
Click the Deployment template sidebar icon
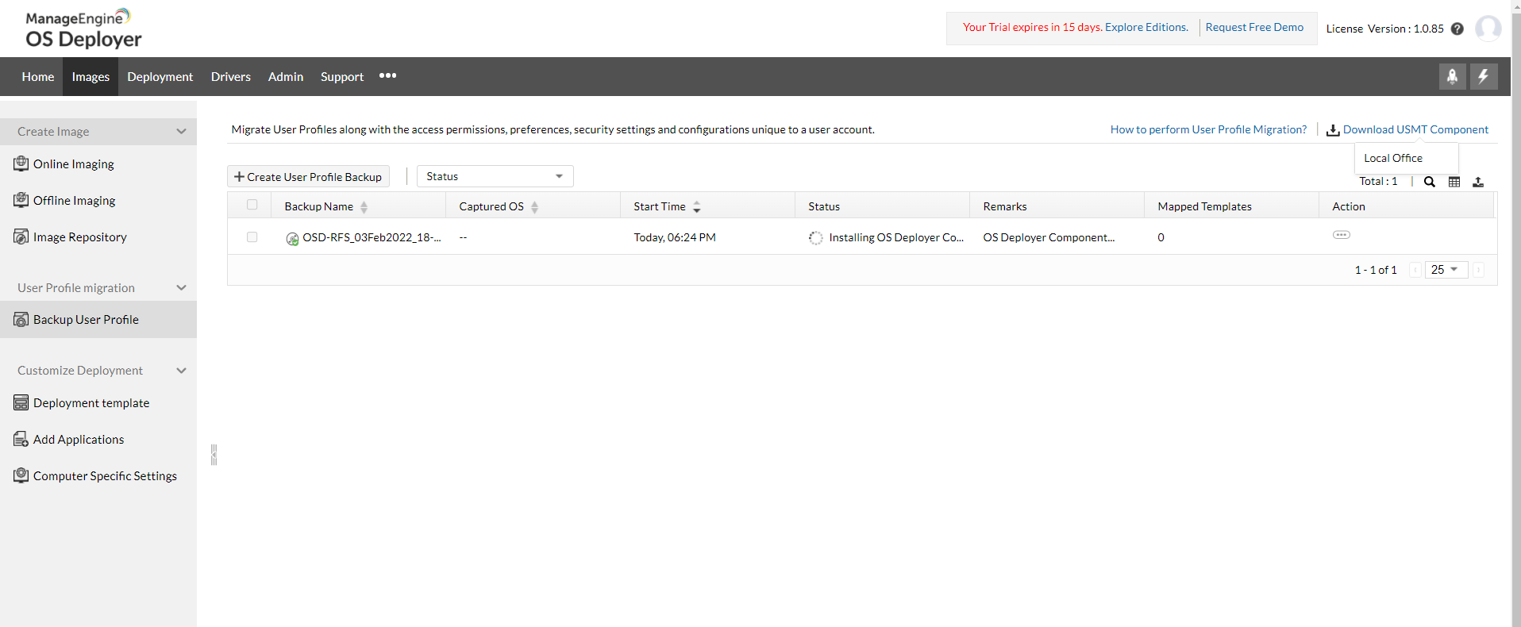tap(21, 402)
